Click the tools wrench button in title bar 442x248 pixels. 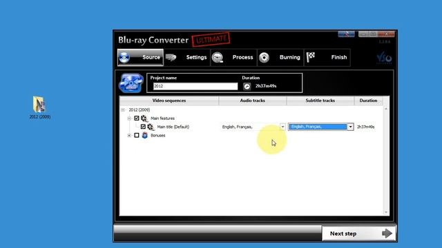pos(346,34)
